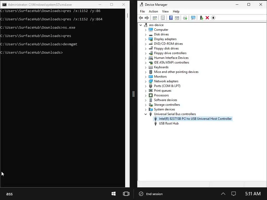Expand the Disk drives category
267x200 pixels.
[x=145, y=35]
